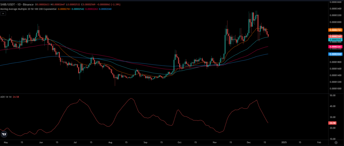Image resolution: width=344 pixels, height=146 pixels.
Task: Click the open value O0.00002633
Action: tap(42, 4)
